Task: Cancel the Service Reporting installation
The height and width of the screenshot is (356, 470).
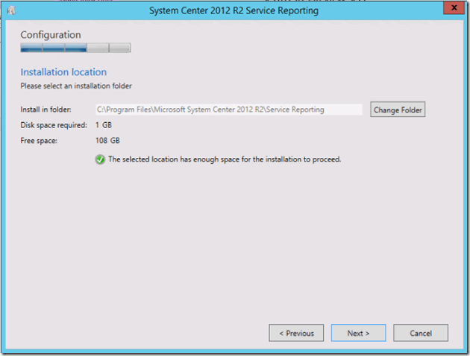Action: [421, 333]
